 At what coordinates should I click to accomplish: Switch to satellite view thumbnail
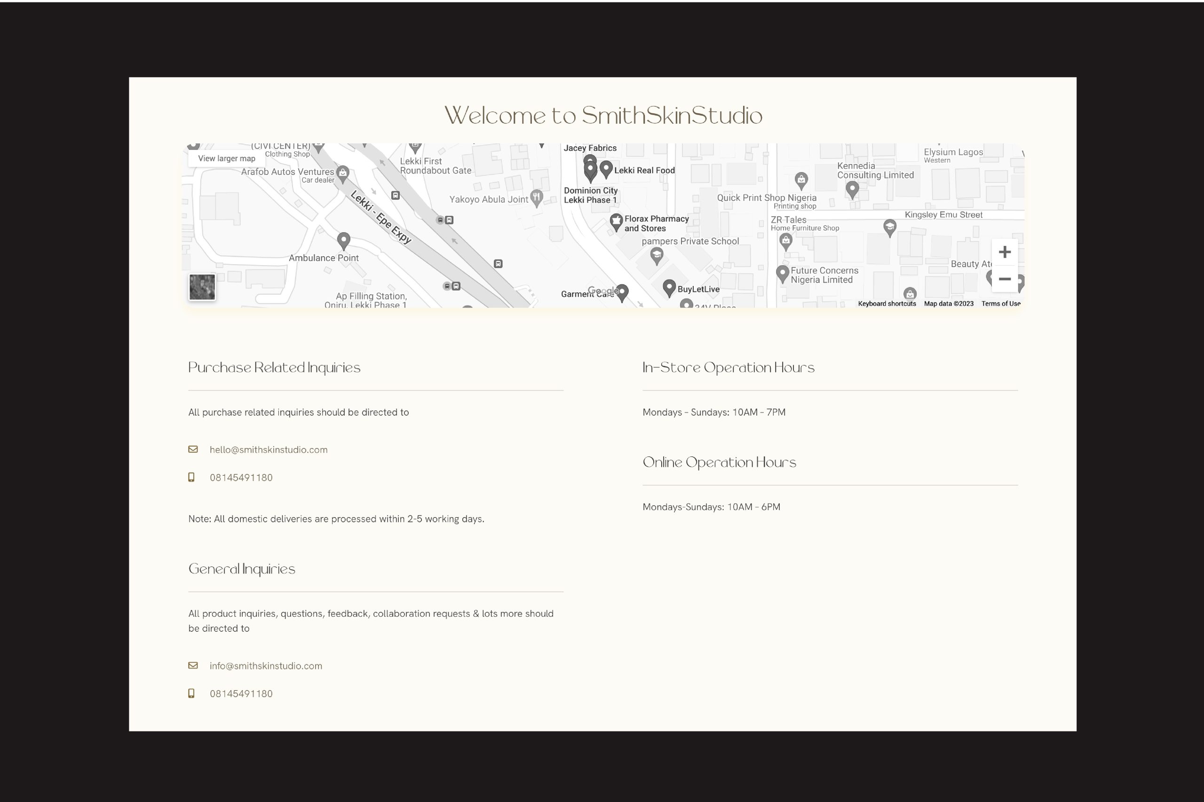(202, 287)
